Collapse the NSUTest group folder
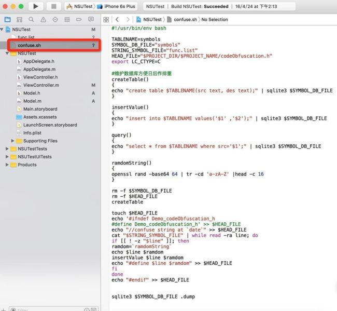 pyautogui.click(x=7, y=53)
